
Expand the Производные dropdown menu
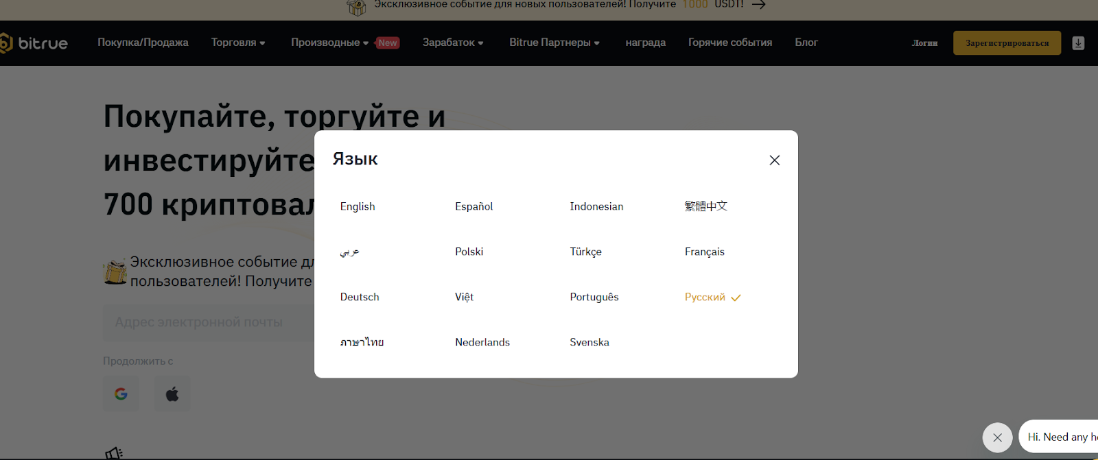[329, 43]
